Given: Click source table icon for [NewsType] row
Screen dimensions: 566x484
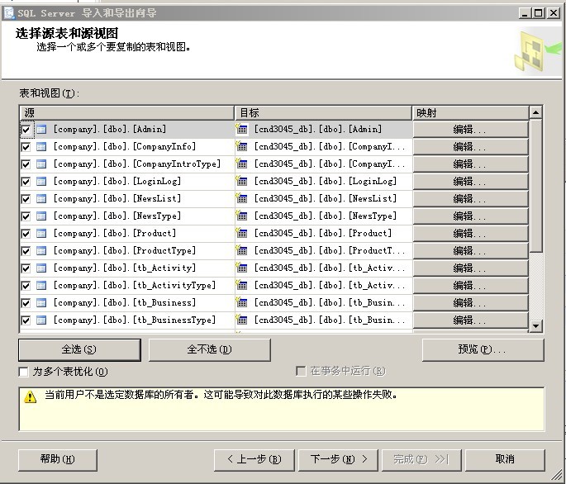Looking at the screenshot, I should point(41,216).
